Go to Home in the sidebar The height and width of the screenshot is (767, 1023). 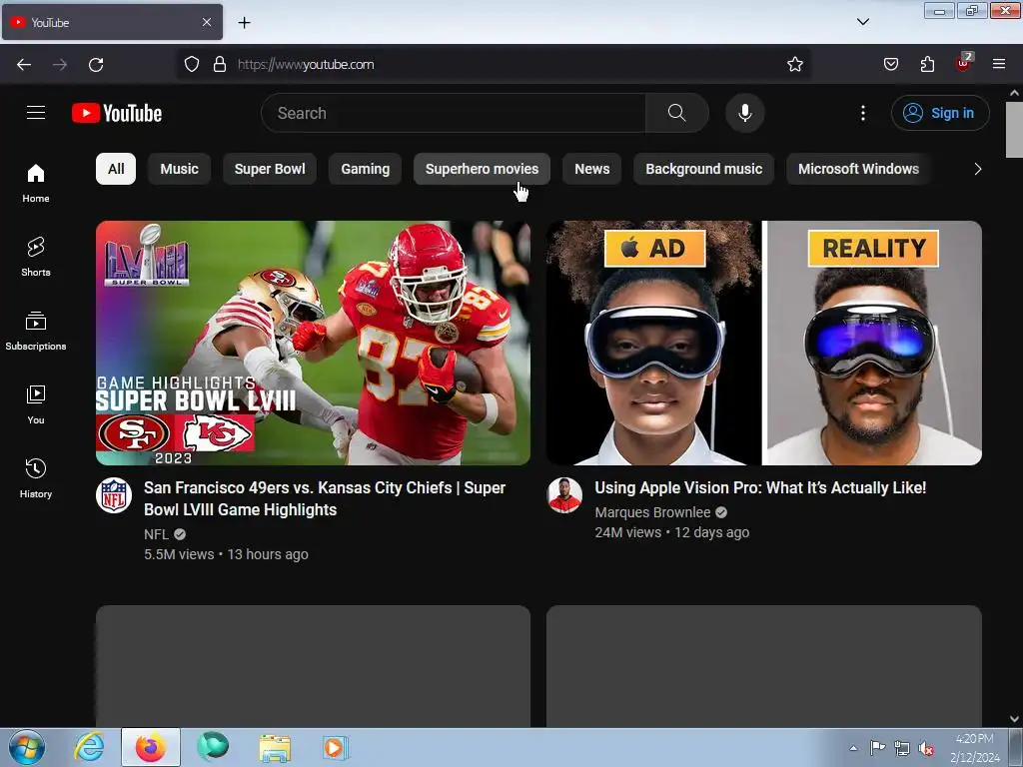click(x=36, y=184)
